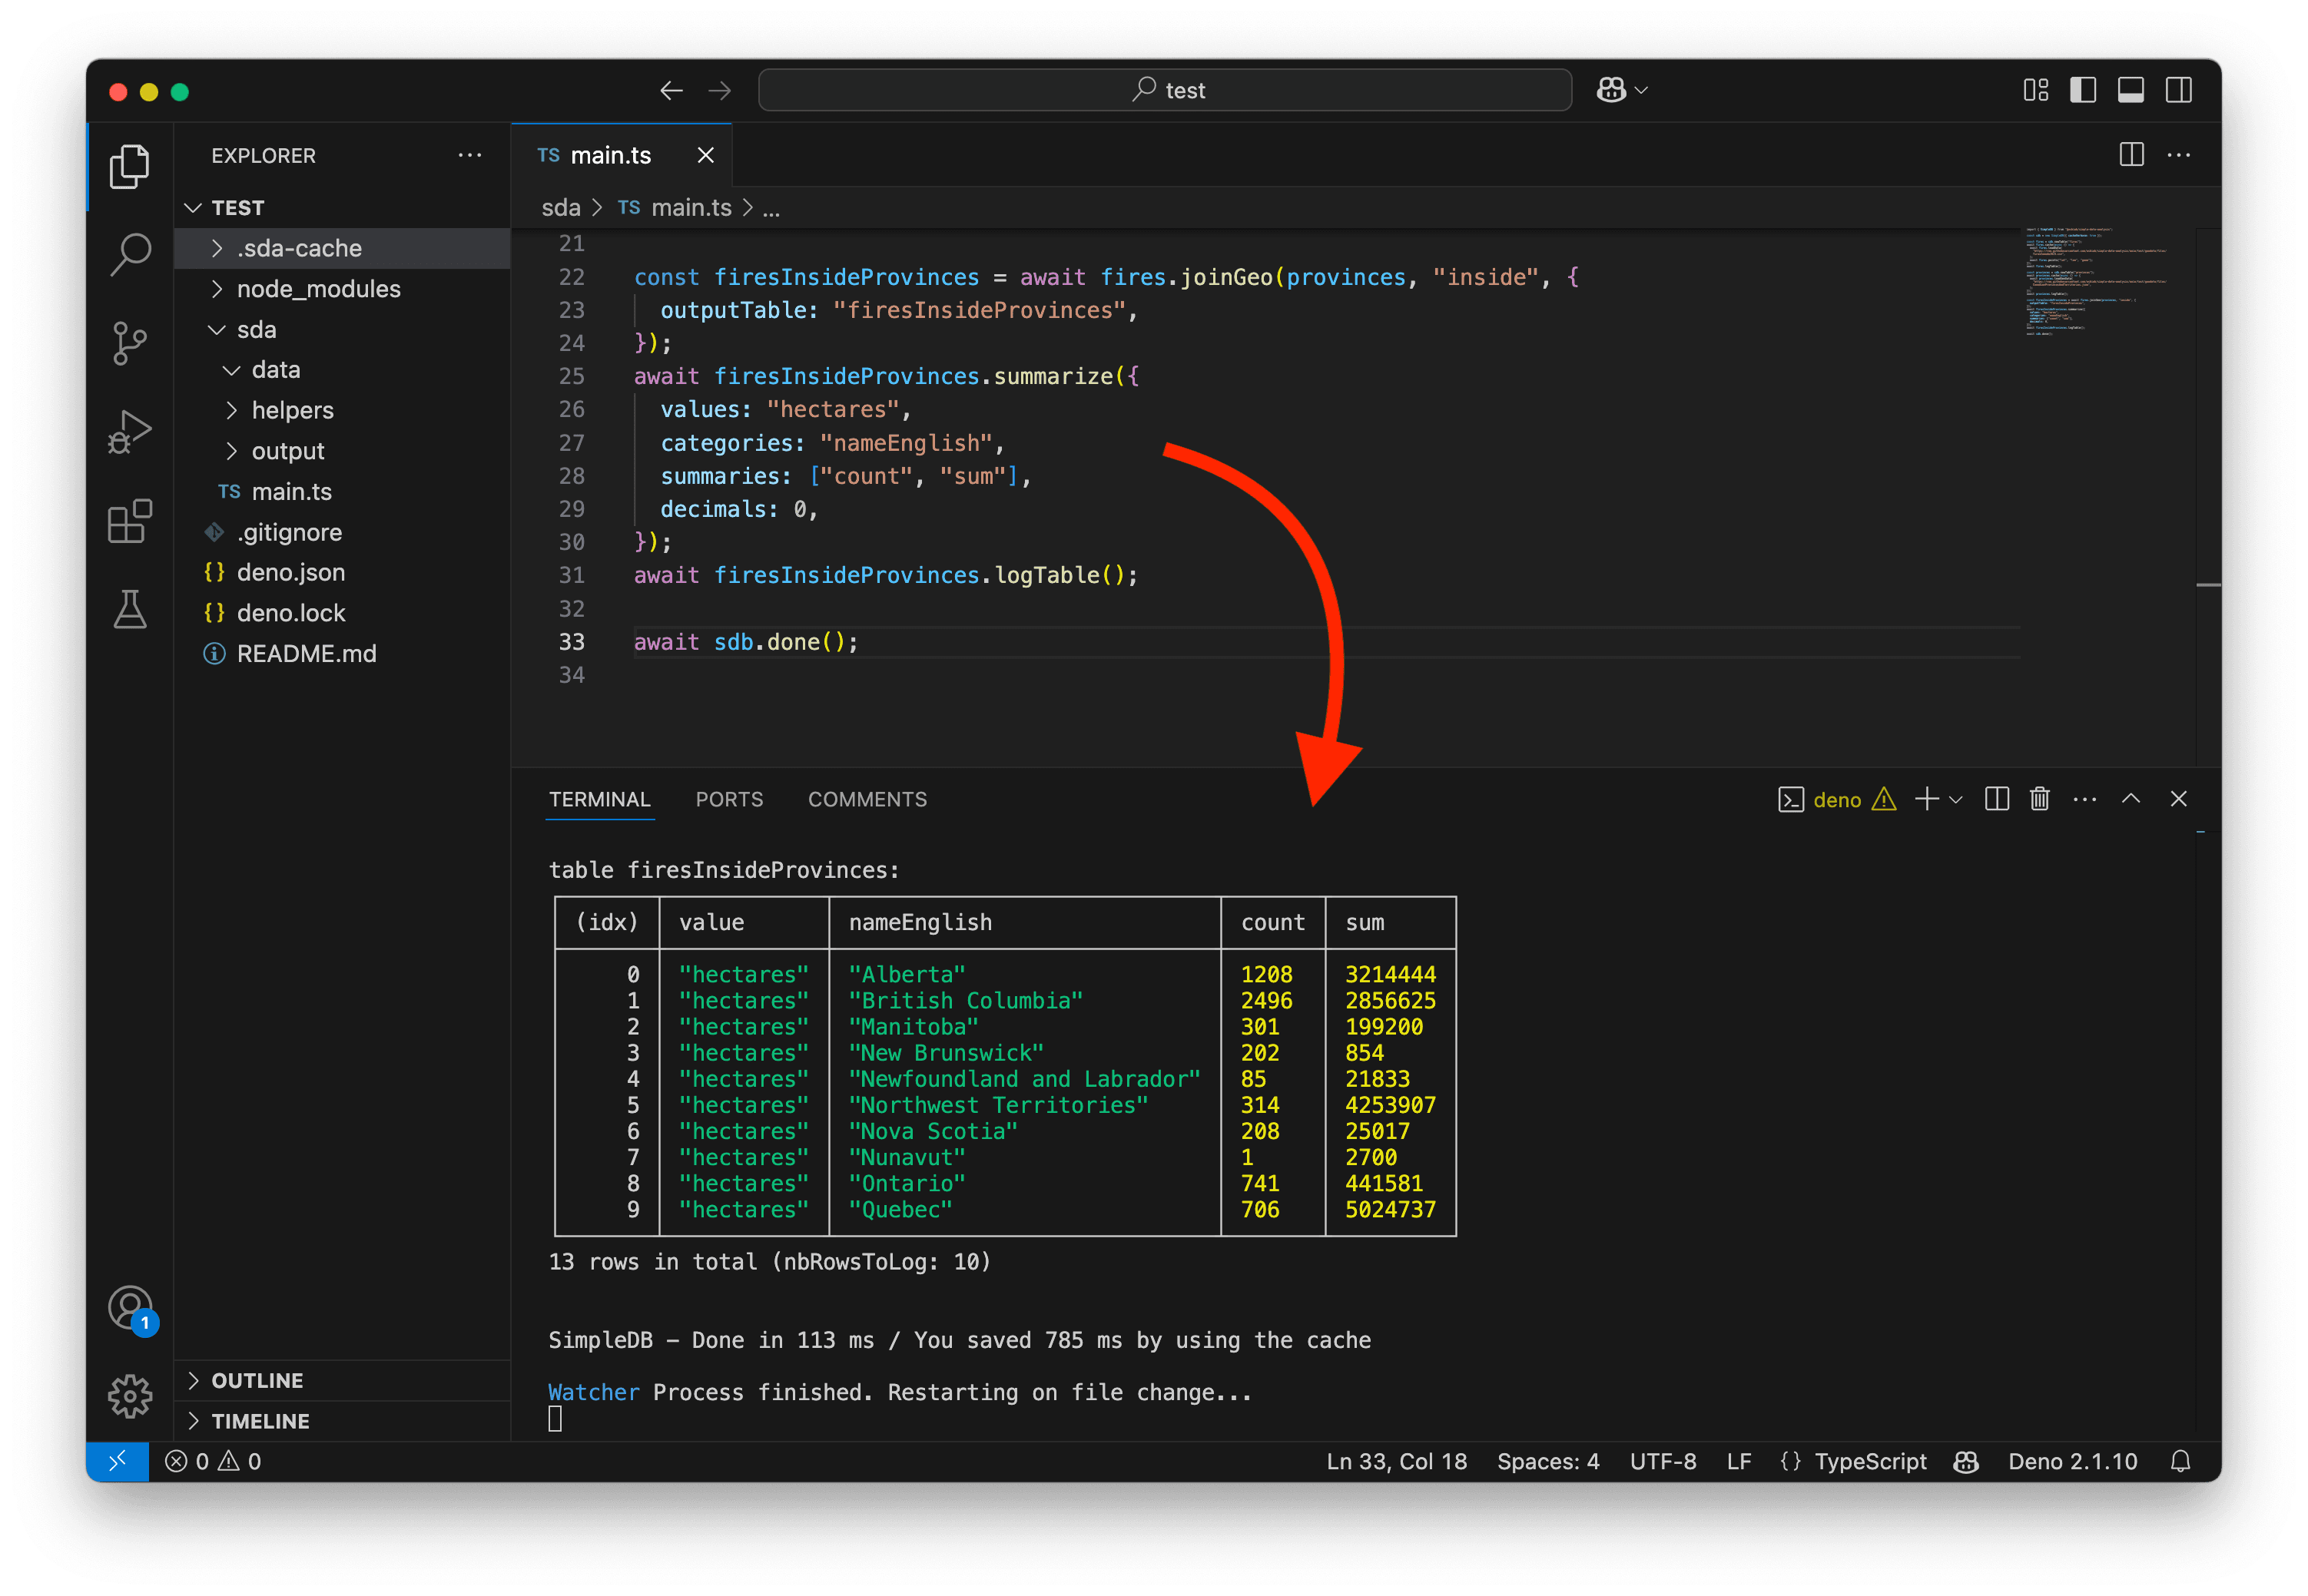This screenshot has width=2308, height=1596.
Task: Toggle secondary side bar visibility
Action: [2179, 91]
